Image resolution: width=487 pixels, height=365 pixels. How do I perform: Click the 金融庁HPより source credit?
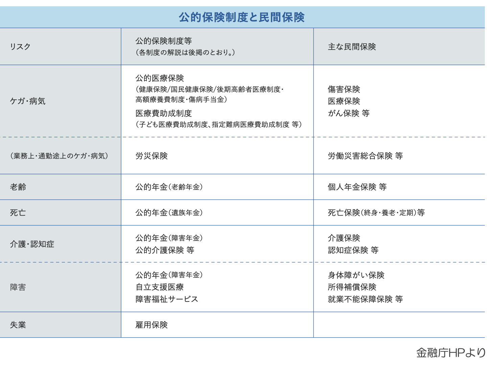point(451,353)
